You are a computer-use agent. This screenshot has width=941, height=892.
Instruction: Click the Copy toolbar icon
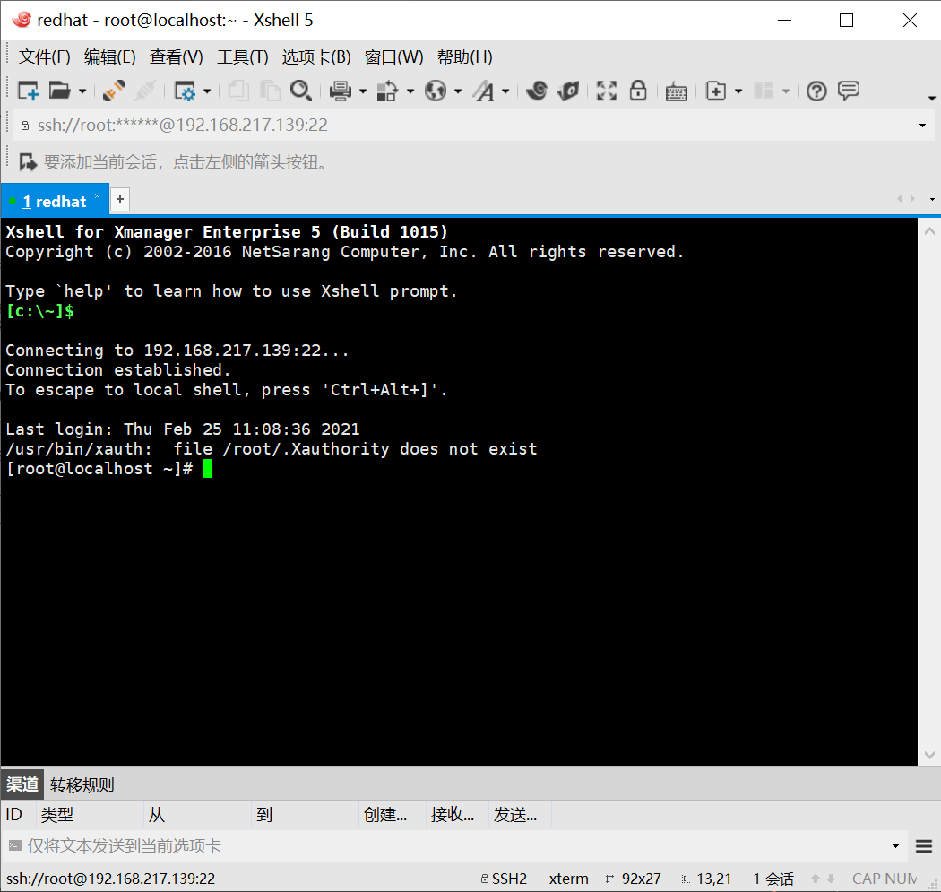pyautogui.click(x=239, y=91)
